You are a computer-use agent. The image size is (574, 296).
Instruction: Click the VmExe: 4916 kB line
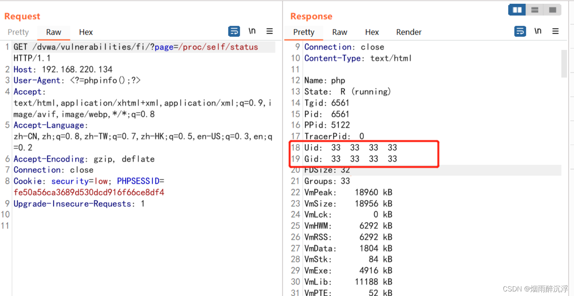pyautogui.click(x=348, y=270)
